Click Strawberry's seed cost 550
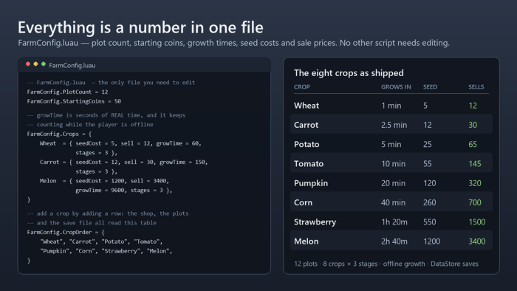The image size is (517, 291). coord(430,222)
